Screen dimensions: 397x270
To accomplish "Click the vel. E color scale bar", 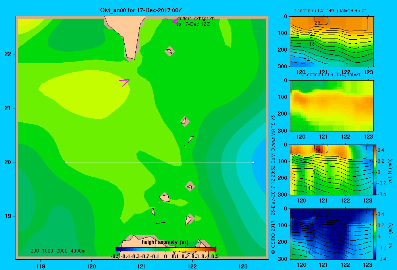I will click(375, 234).
